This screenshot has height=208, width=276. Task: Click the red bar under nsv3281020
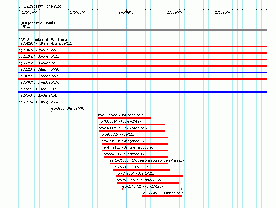coord(125,118)
